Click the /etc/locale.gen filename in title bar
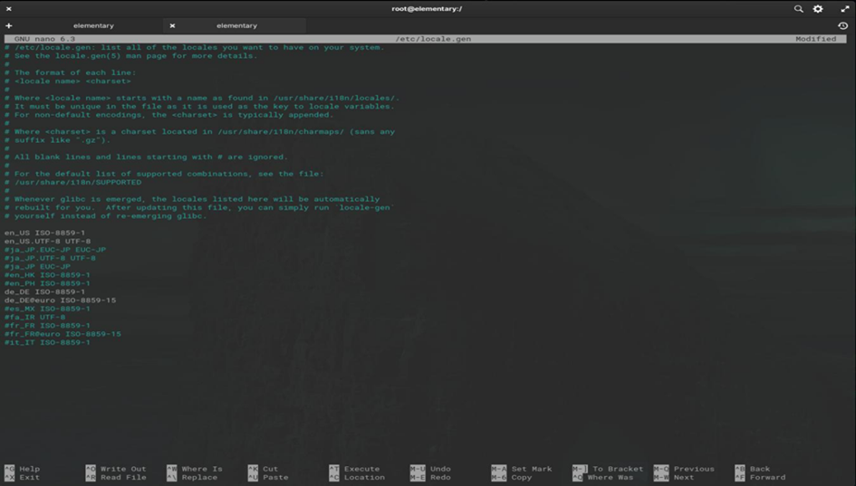Image resolution: width=856 pixels, height=486 pixels. click(433, 39)
